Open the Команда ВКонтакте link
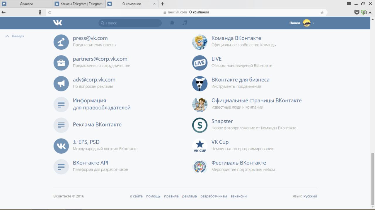The width and height of the screenshot is (375, 210). pos(236,38)
